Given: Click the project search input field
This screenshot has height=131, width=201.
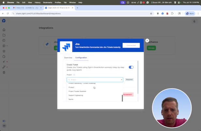Looking at the screenshot, I should 95,80.
